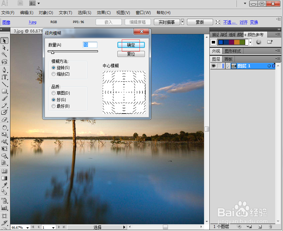Open the 外观 panel options menu
The height and width of the screenshot is (231, 283).
point(278,51)
